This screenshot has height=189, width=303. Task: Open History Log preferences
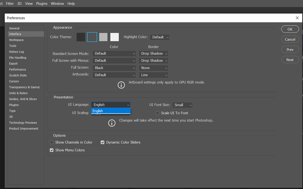[26, 52]
